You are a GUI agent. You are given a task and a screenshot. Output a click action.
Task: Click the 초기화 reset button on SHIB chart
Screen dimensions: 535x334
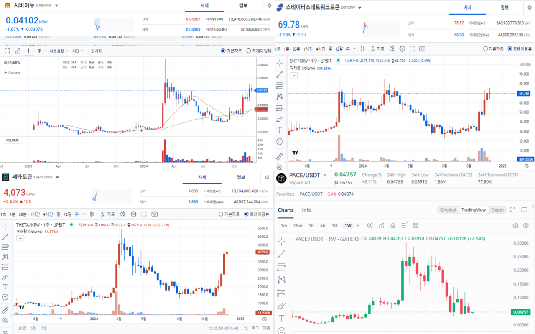(97, 51)
